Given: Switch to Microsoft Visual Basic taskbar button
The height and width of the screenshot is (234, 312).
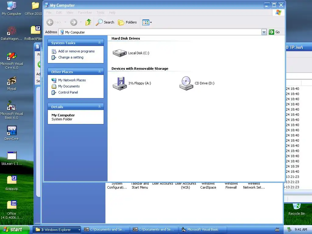Looking at the screenshot, I should [203, 230].
